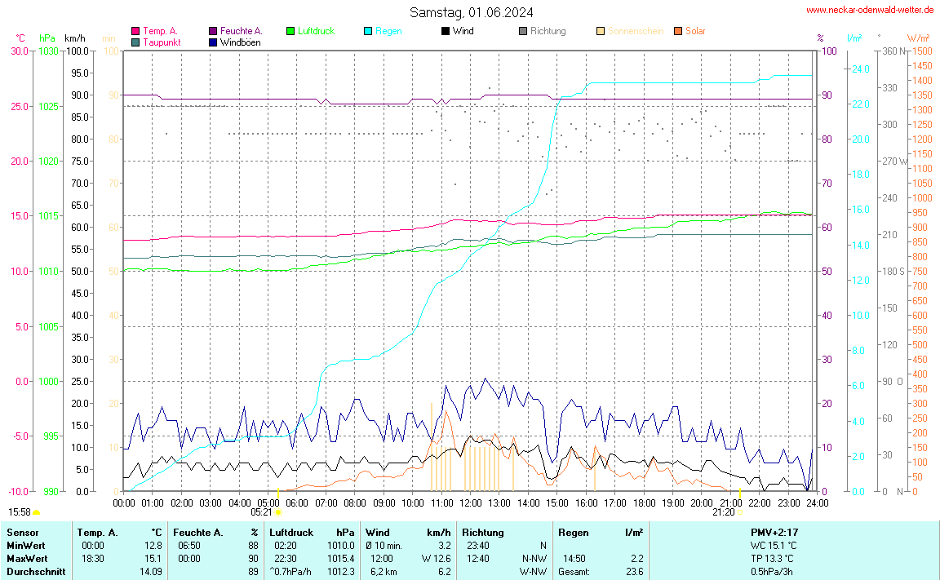Screen dimensions: 940x580
Task: Open the www.neckar-odenwald-wetter.de link
Action: click(870, 10)
